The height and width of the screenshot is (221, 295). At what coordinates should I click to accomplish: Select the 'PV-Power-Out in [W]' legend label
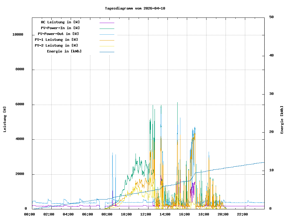click(x=58, y=34)
